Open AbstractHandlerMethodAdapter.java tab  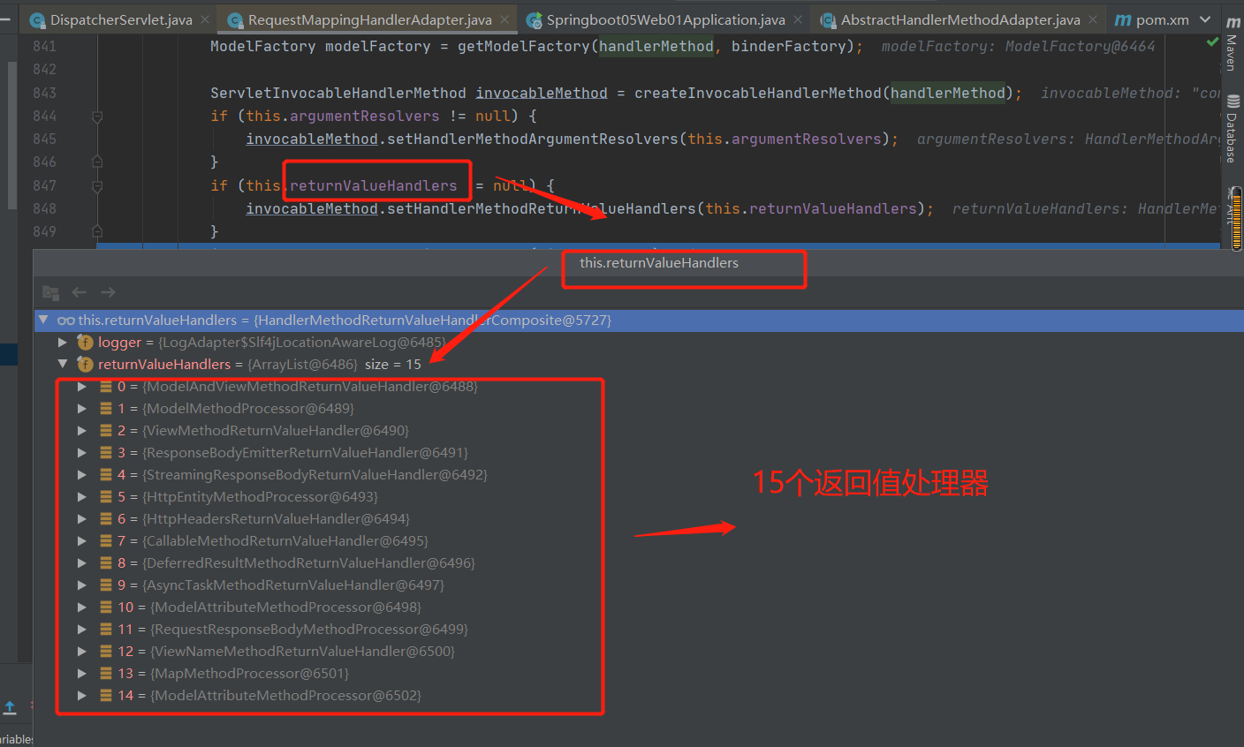[x=960, y=19]
